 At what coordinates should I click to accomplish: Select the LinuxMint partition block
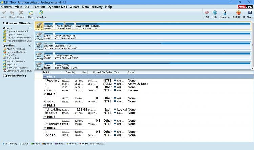[48, 46]
